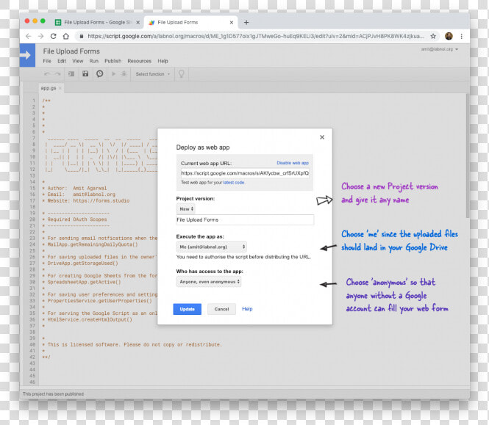Click the 'Email: amit@labnol.org' code line
Screen dimensions: 489x425
(79, 195)
